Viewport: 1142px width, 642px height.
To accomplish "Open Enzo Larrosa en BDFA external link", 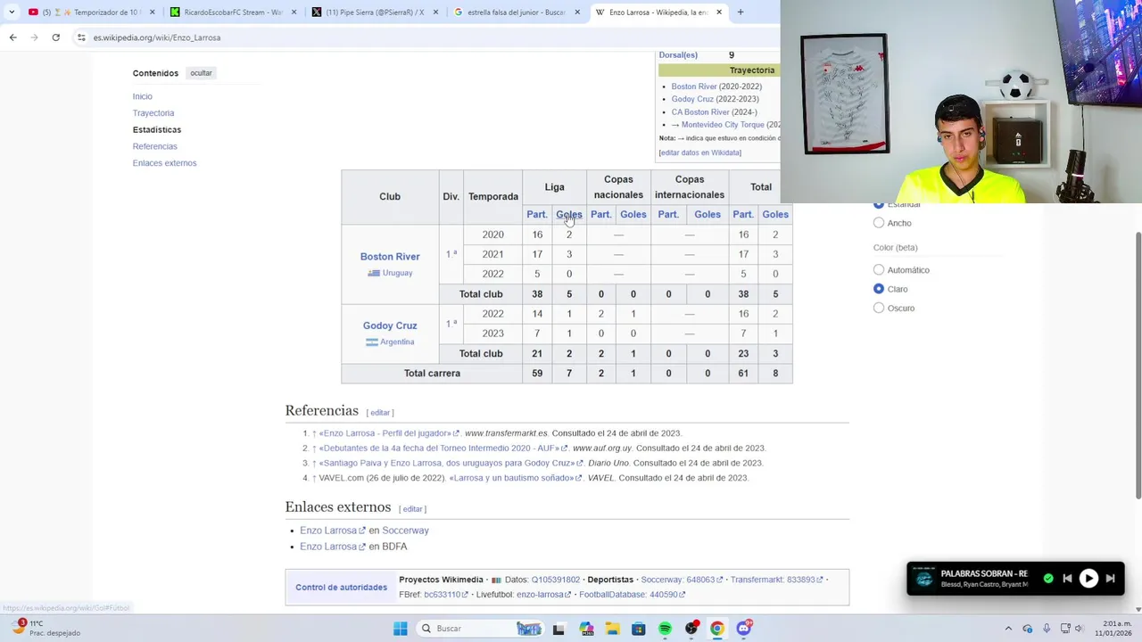I will 332,547.
